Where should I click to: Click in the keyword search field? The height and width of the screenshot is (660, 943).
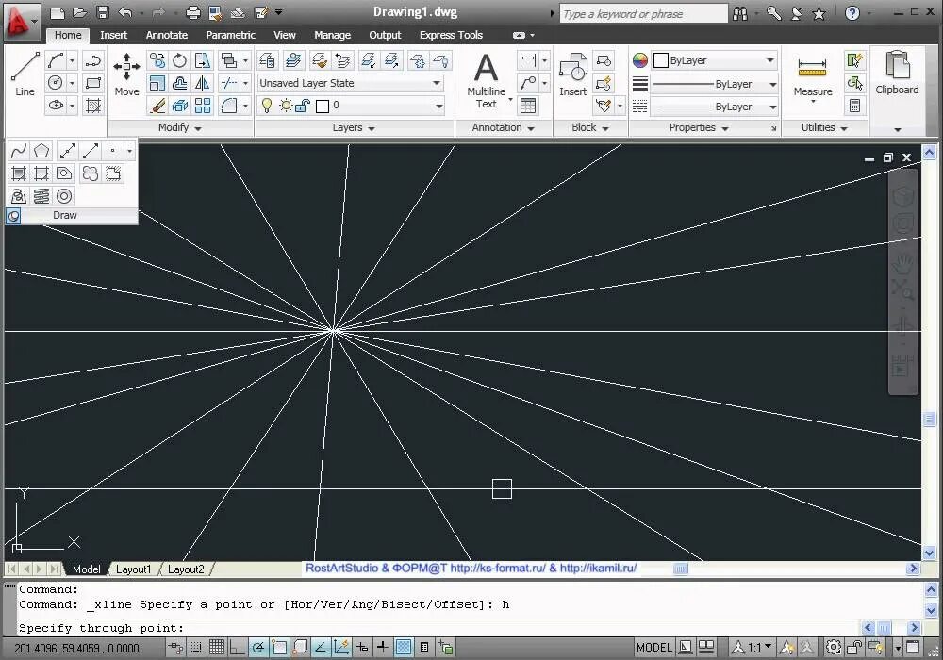click(x=643, y=13)
